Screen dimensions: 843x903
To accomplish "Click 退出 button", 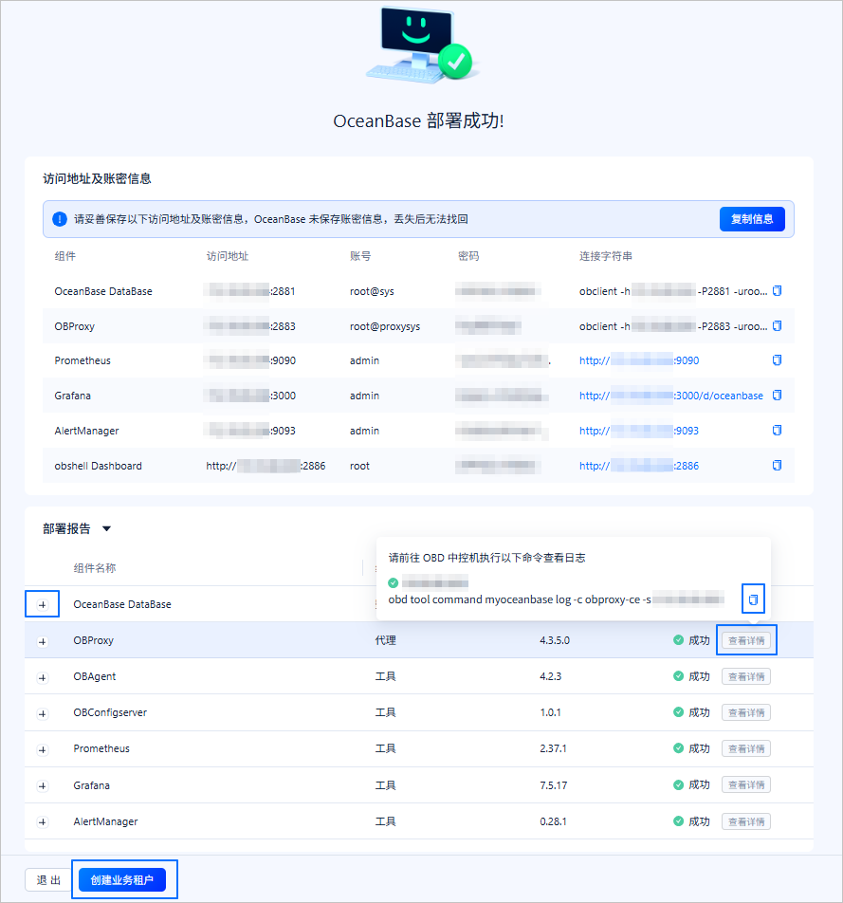I will pyautogui.click(x=48, y=879).
